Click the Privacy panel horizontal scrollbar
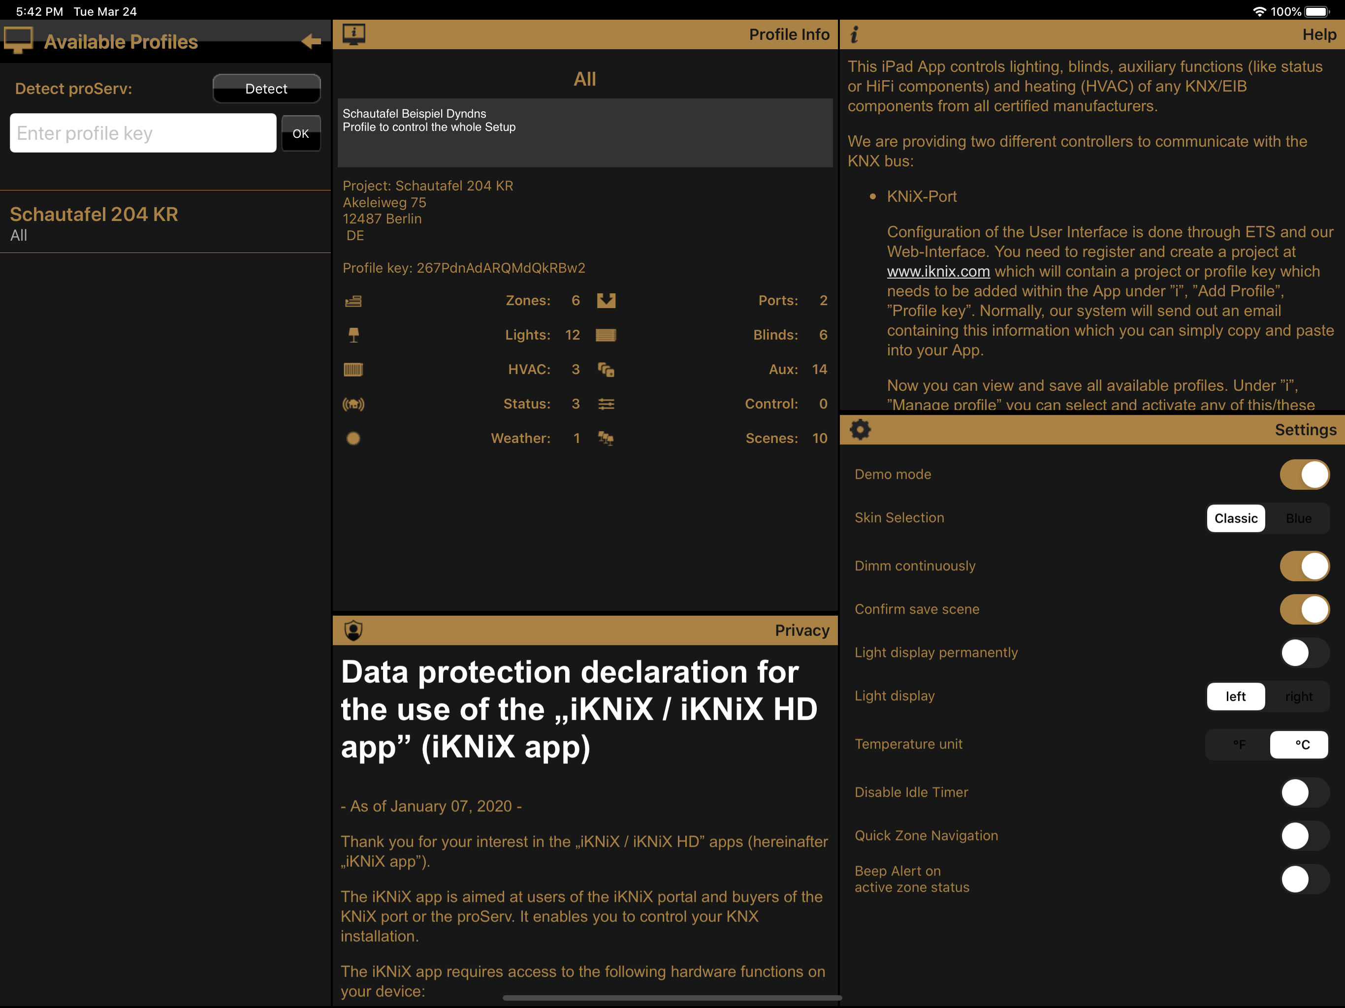This screenshot has height=1008, width=1345. [x=672, y=998]
